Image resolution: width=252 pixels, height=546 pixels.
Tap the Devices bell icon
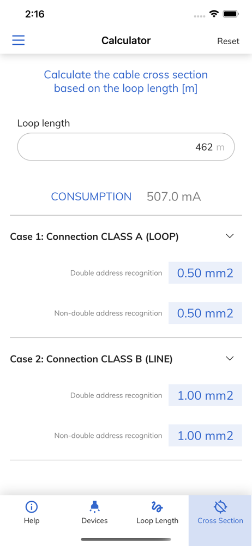(x=94, y=506)
